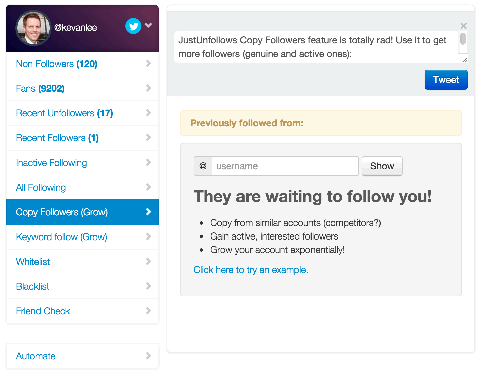
Task: Click the username input field
Action: pos(285,166)
